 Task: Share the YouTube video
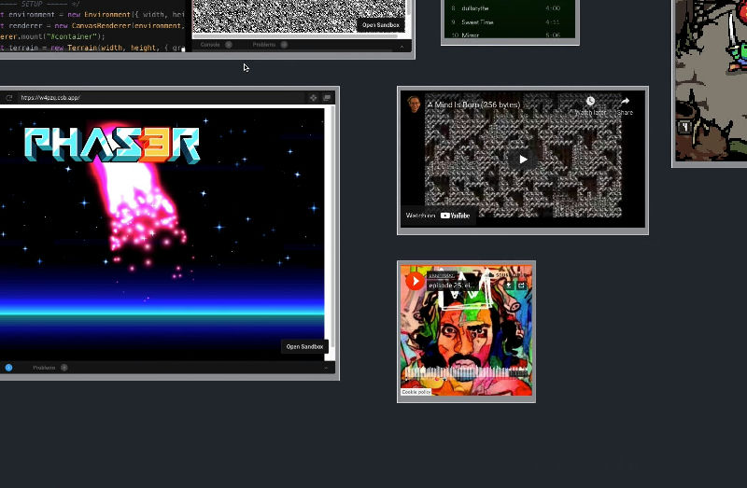(x=625, y=105)
